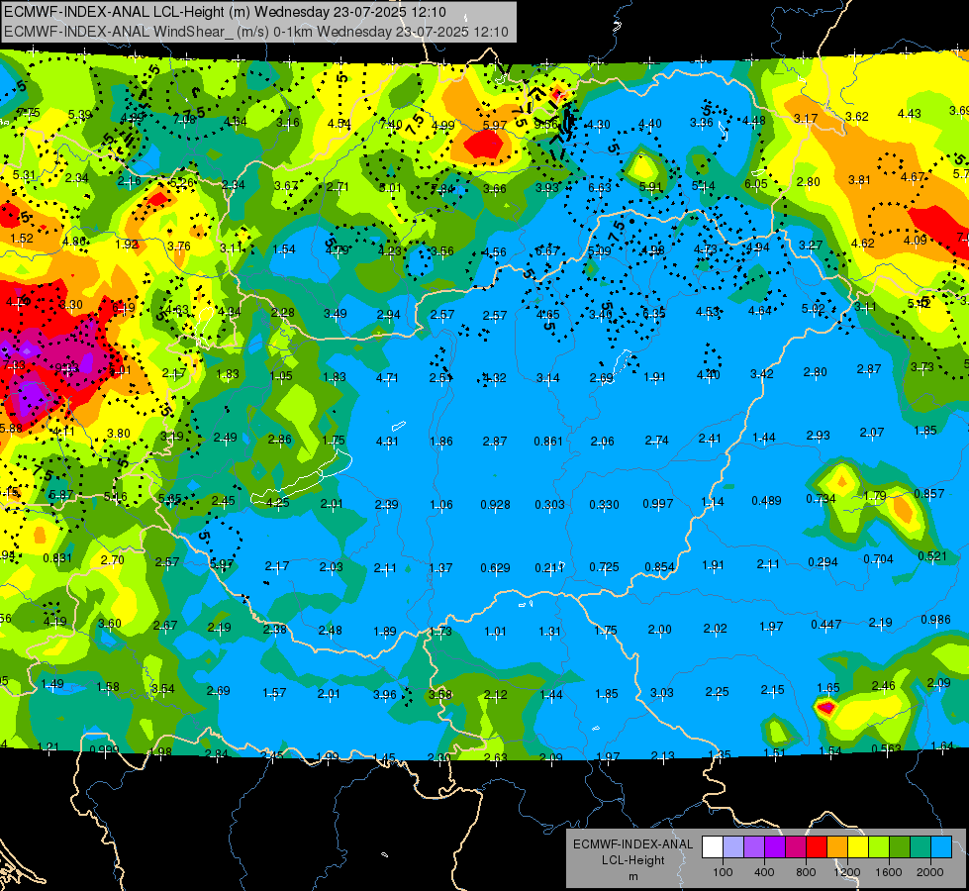The width and height of the screenshot is (969, 891).
Task: Click the wind shear value 7.08
Action: point(184,119)
